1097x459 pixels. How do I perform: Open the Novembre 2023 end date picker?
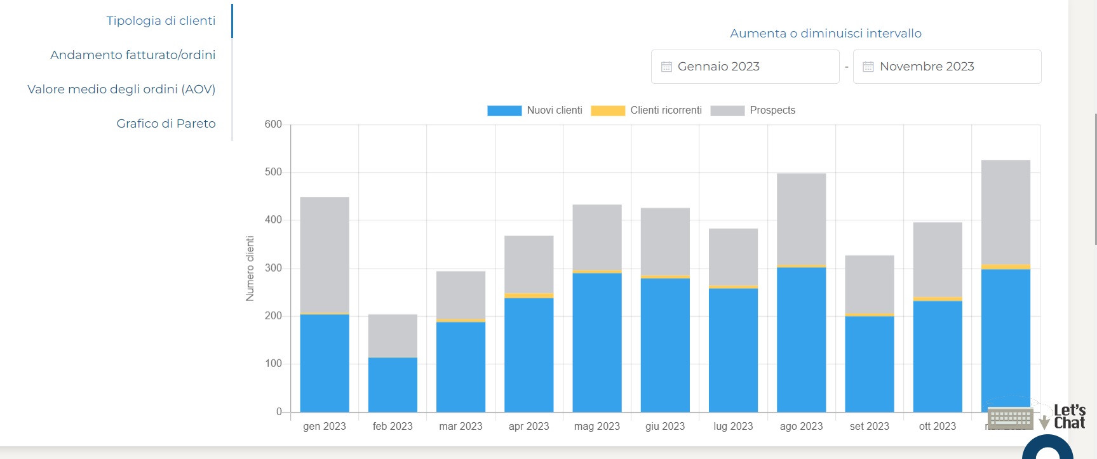947,67
